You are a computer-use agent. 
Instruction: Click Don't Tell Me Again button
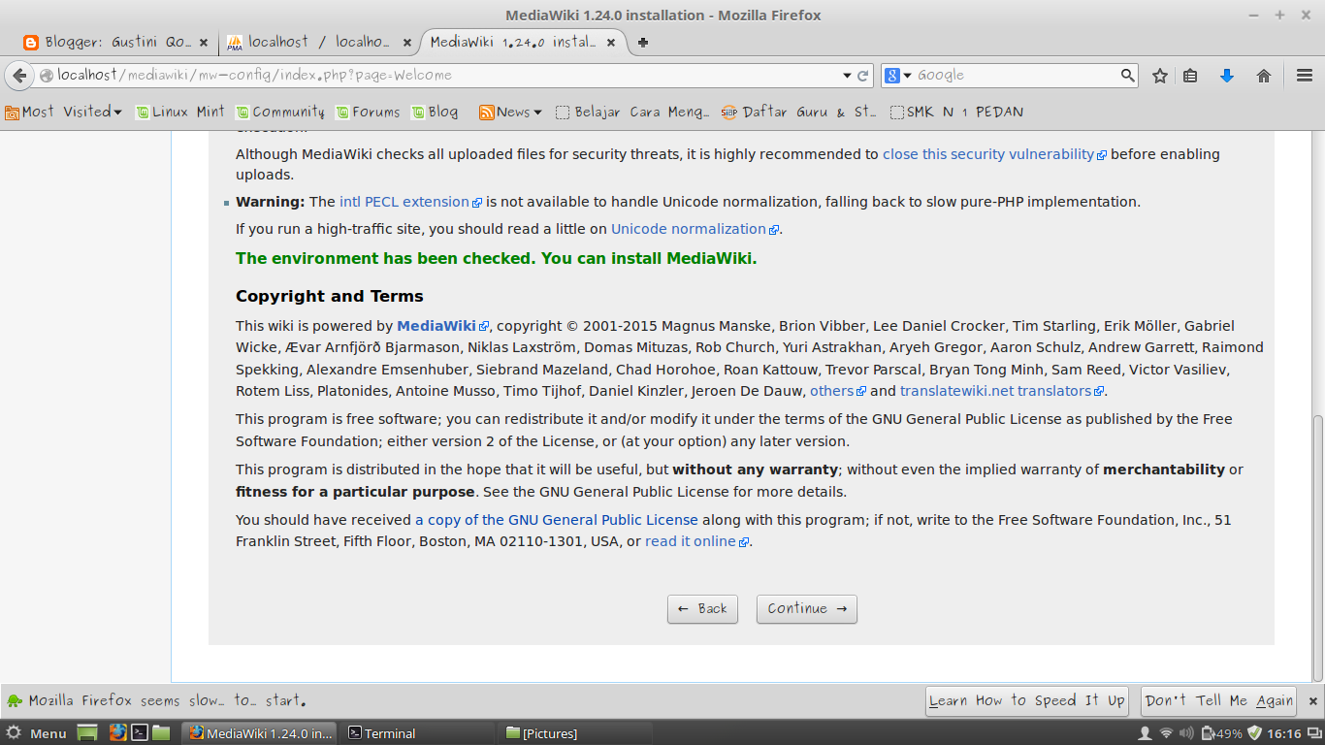click(x=1219, y=700)
